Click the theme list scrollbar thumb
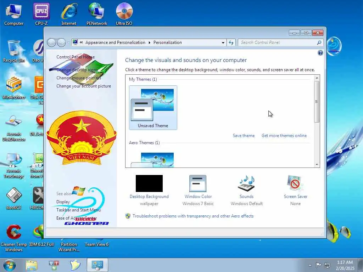 point(317,102)
